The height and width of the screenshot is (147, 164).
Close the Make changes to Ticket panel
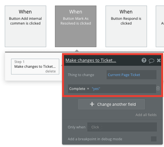click(x=159, y=60)
